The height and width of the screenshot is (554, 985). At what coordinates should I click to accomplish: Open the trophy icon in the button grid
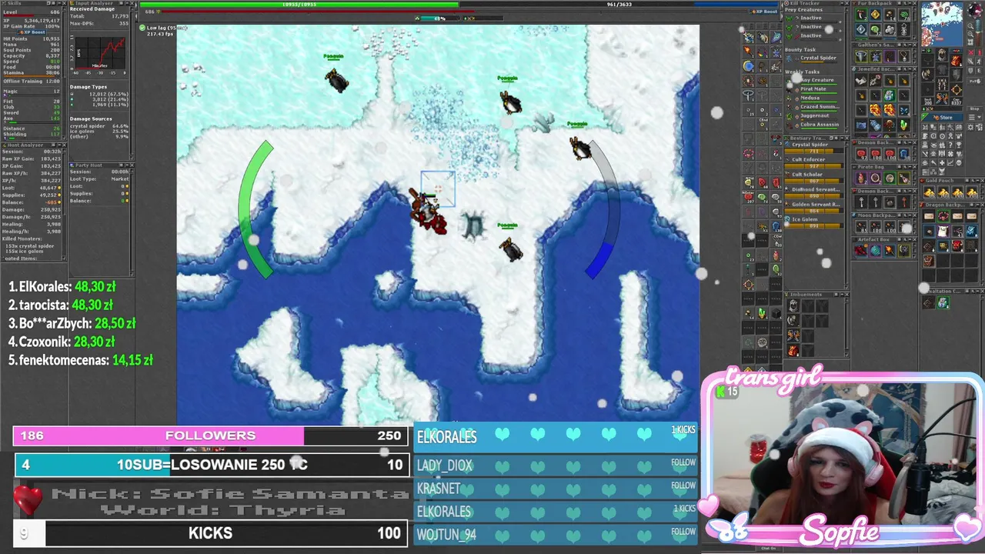point(959,145)
